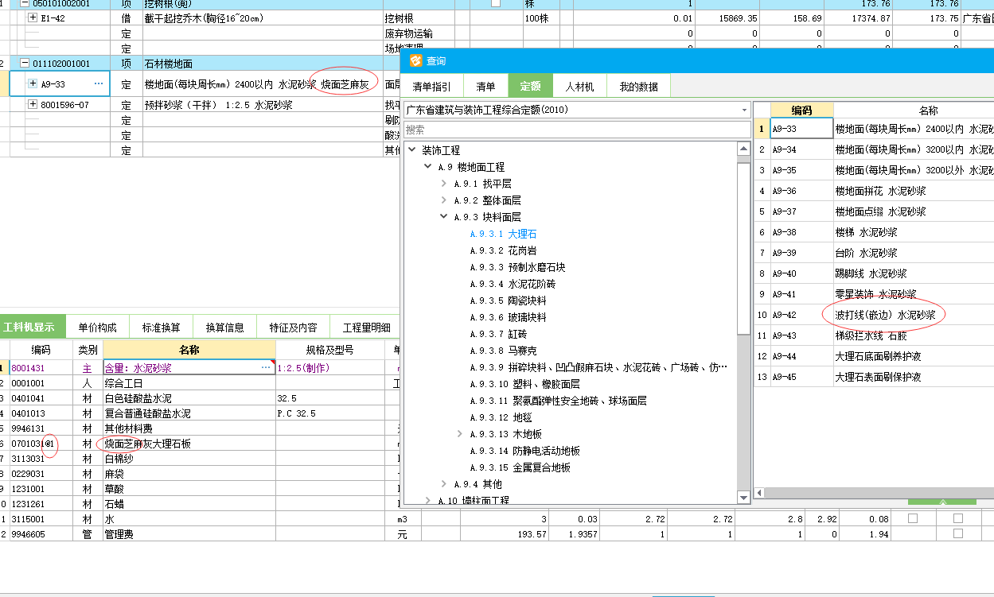Screen dimensions: 994x597
Task: Click the tree scrollbar down arrow
Action: pos(743,498)
